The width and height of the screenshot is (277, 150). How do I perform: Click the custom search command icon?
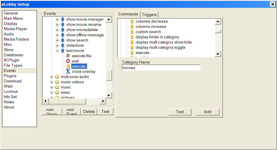click(x=132, y=32)
